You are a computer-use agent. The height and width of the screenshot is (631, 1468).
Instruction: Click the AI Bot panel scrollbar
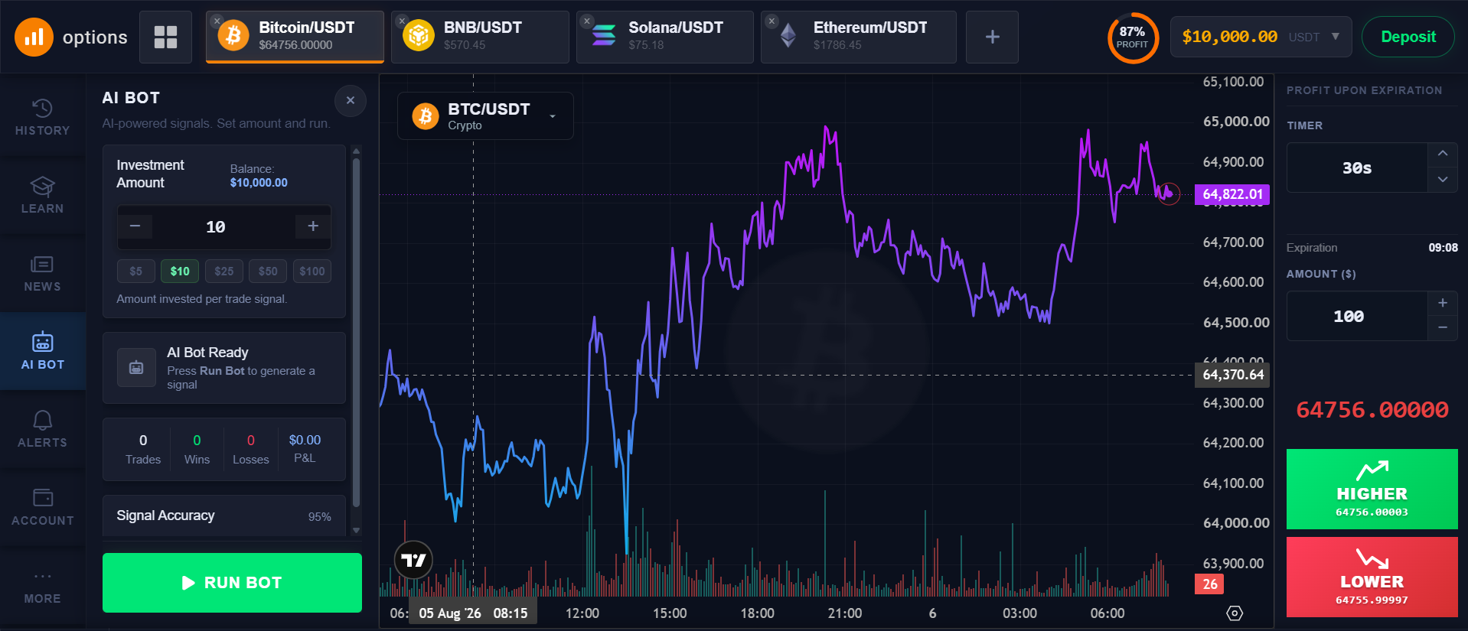(356, 333)
